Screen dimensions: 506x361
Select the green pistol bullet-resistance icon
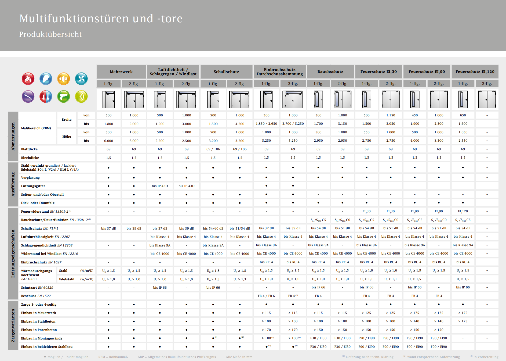(64, 96)
